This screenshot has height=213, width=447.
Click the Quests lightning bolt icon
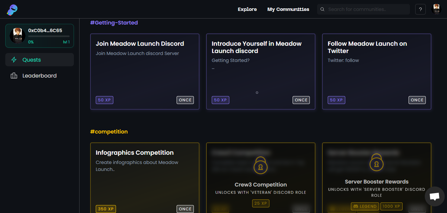[x=14, y=60]
